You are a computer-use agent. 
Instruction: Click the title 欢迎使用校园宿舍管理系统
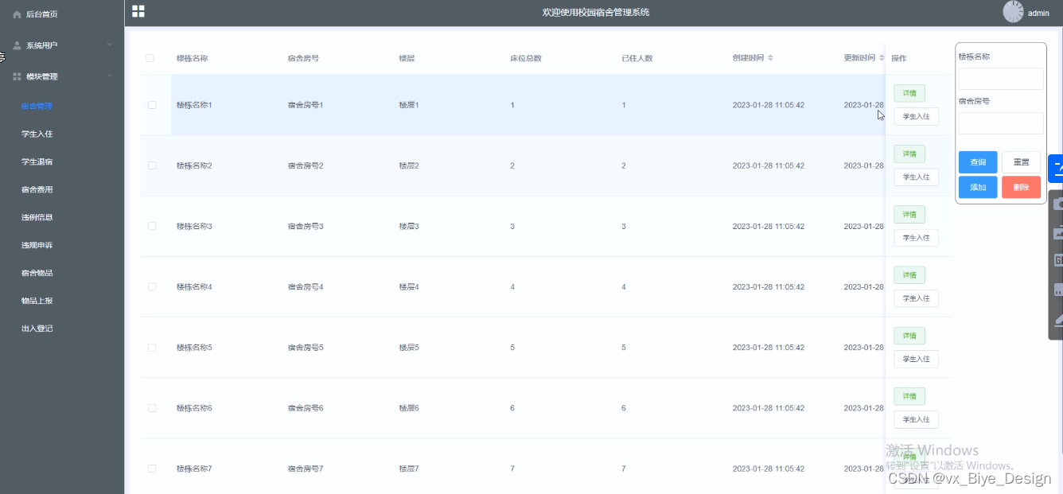(x=596, y=12)
